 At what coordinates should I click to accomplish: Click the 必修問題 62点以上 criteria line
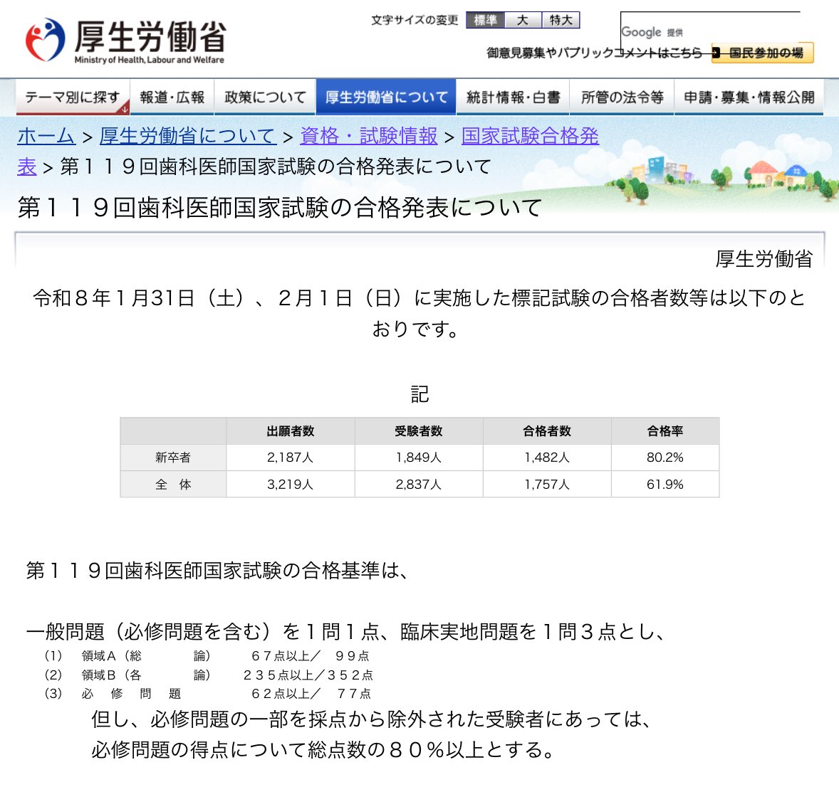pos(207,694)
